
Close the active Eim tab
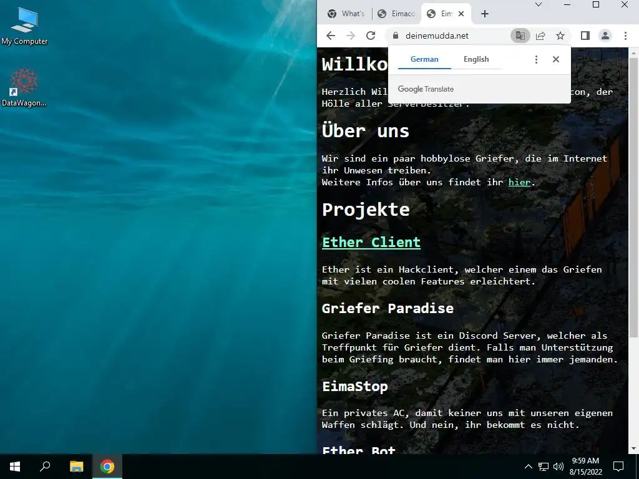click(x=461, y=14)
